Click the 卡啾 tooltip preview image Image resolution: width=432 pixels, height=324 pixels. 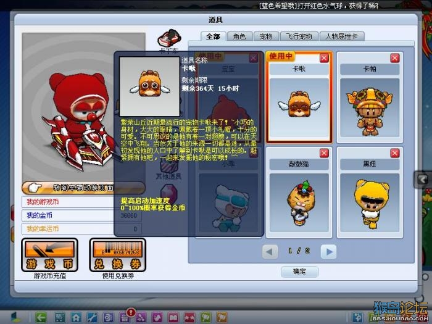(149, 86)
